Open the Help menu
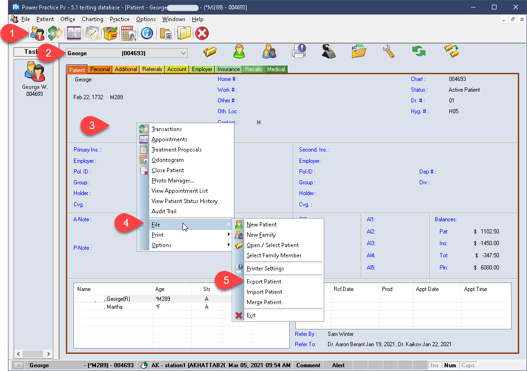527x371 pixels. 198,19
